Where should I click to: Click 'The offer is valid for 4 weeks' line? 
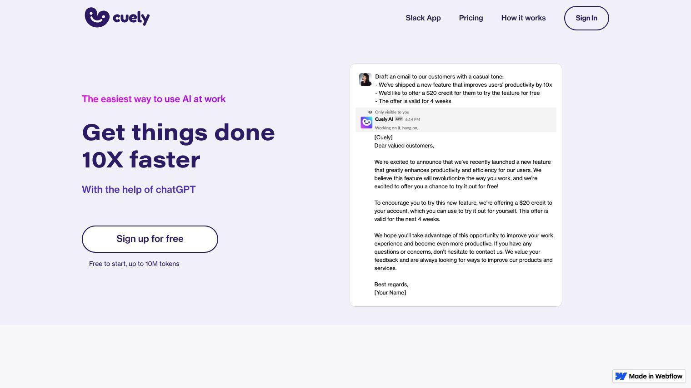(x=413, y=101)
